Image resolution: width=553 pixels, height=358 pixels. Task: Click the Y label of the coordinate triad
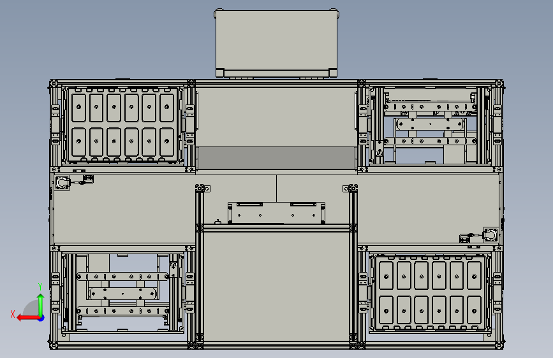click(40, 287)
